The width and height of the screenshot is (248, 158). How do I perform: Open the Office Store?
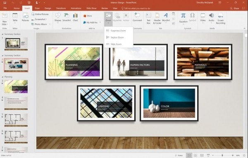tap(88, 16)
